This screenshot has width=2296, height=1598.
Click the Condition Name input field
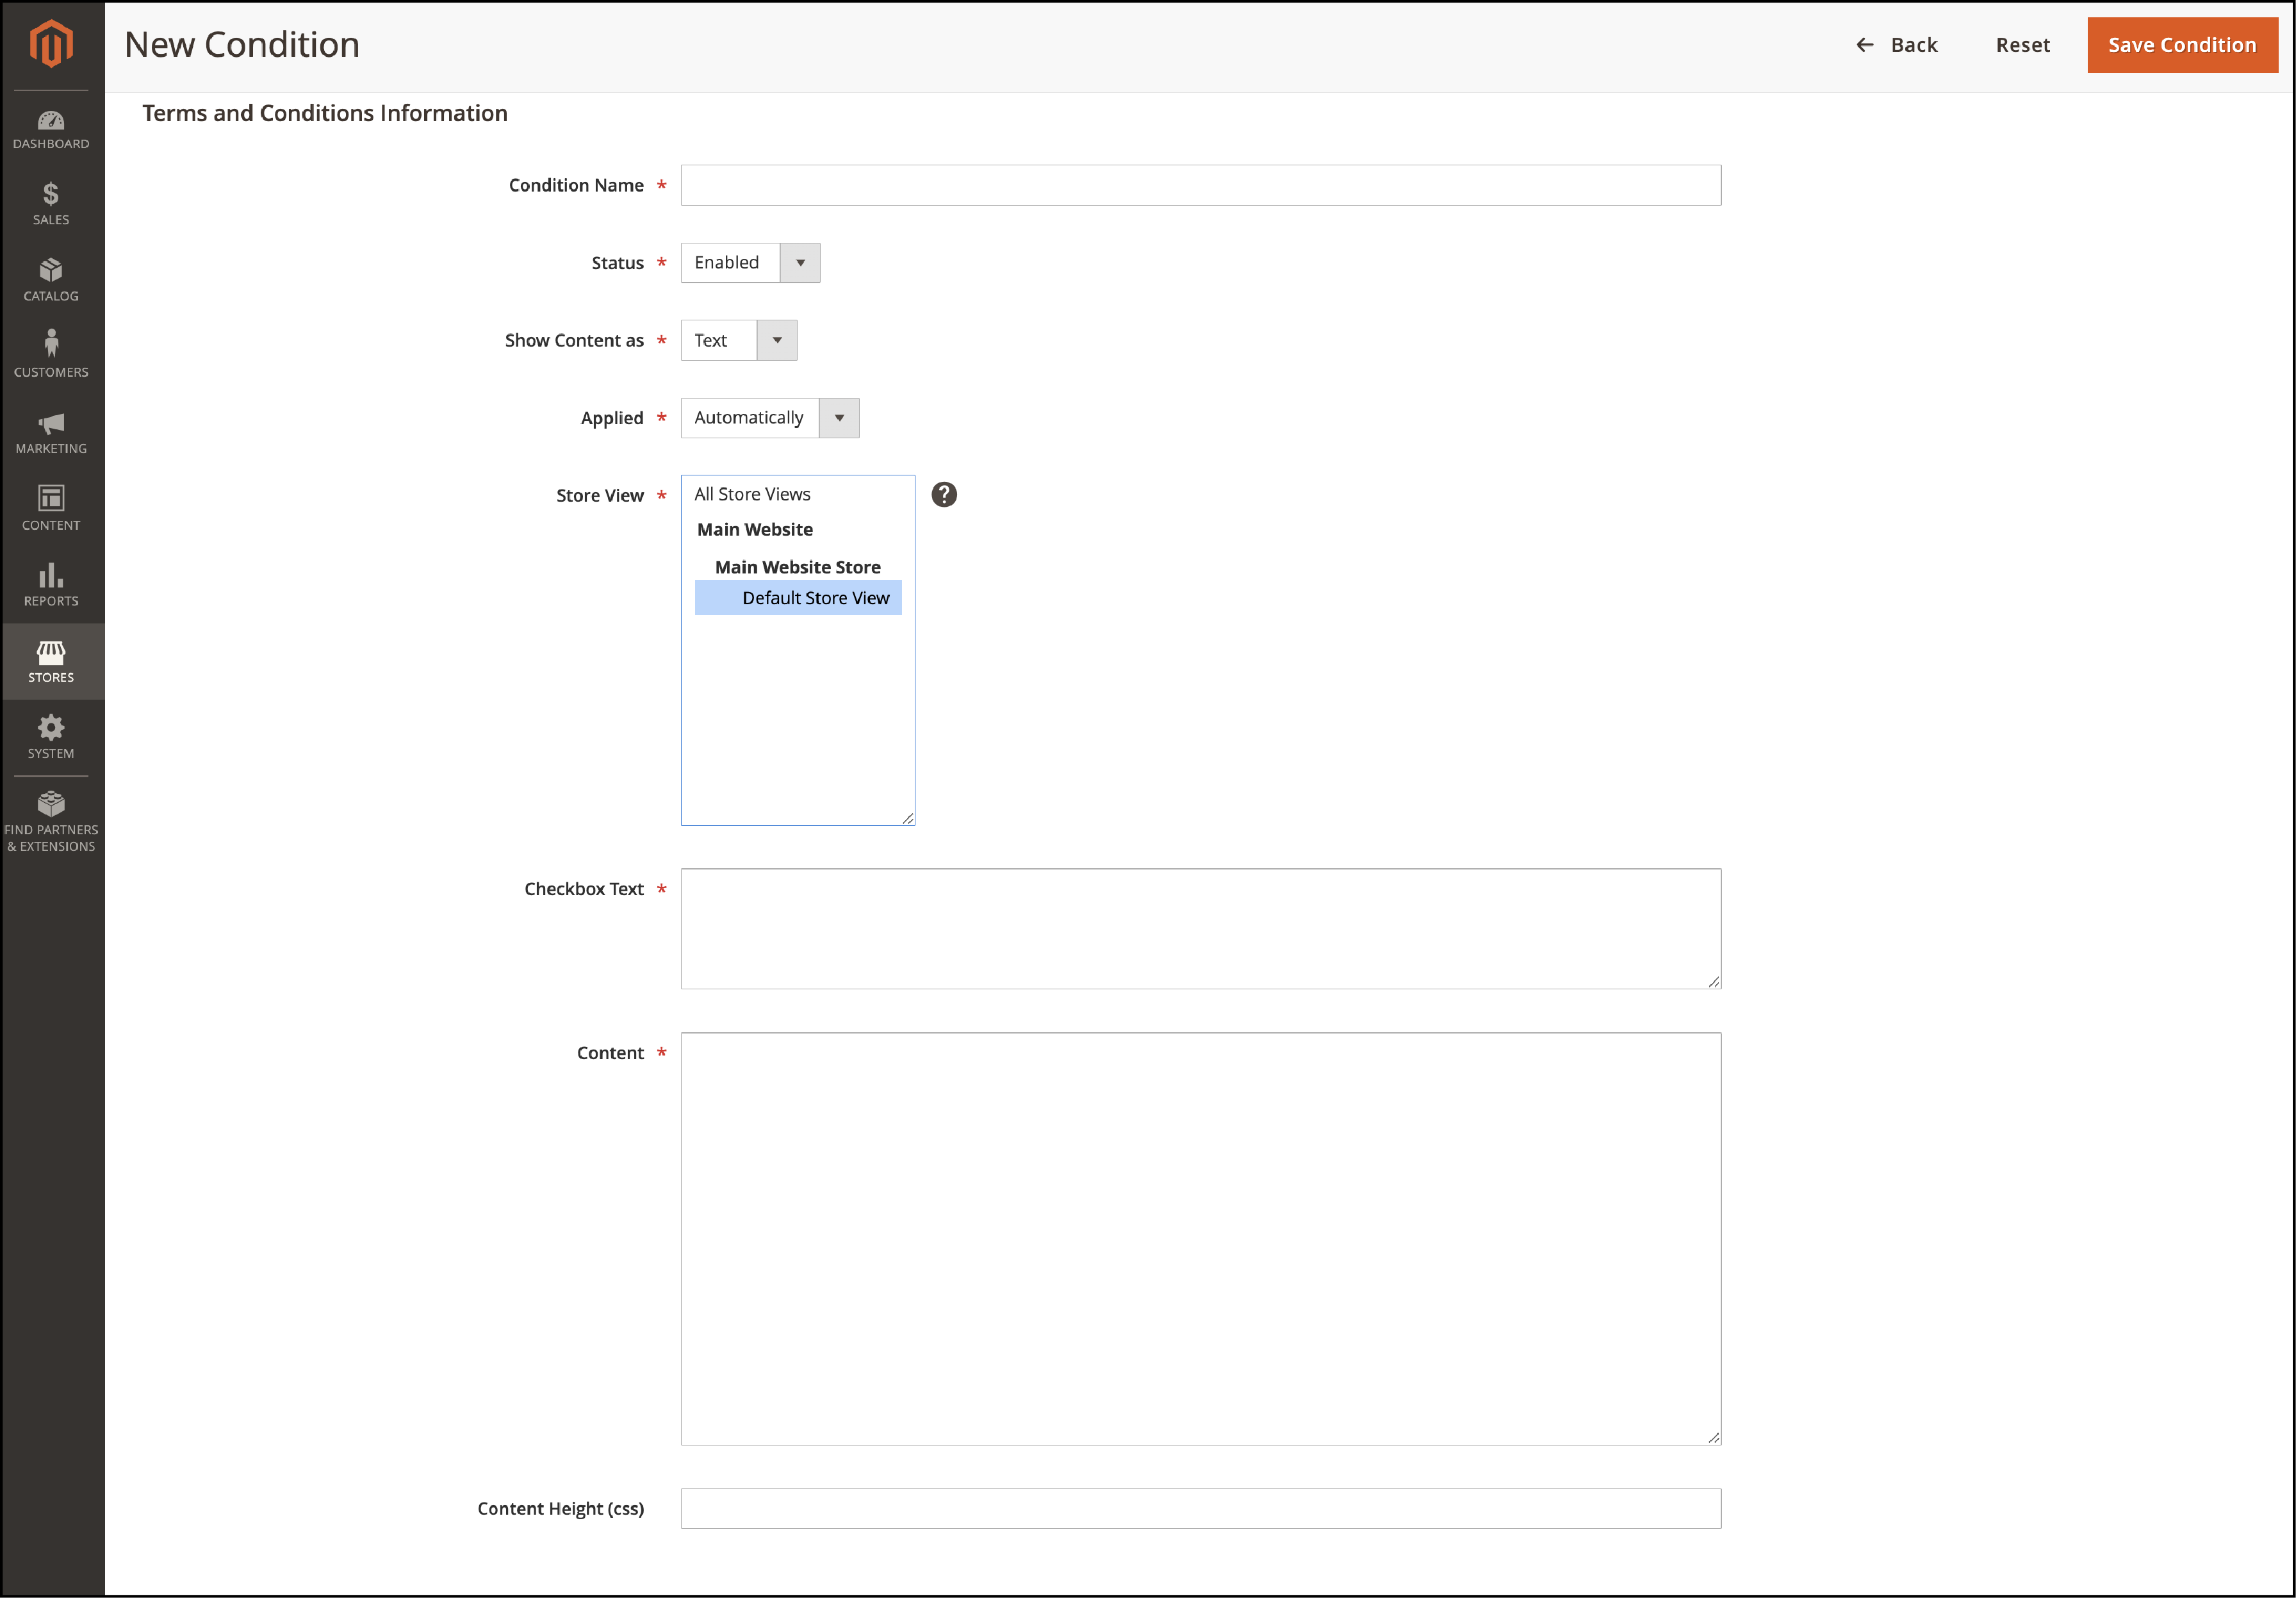click(1201, 183)
